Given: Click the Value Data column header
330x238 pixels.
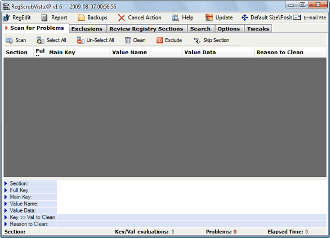Looking at the screenshot, I should coord(218,52).
